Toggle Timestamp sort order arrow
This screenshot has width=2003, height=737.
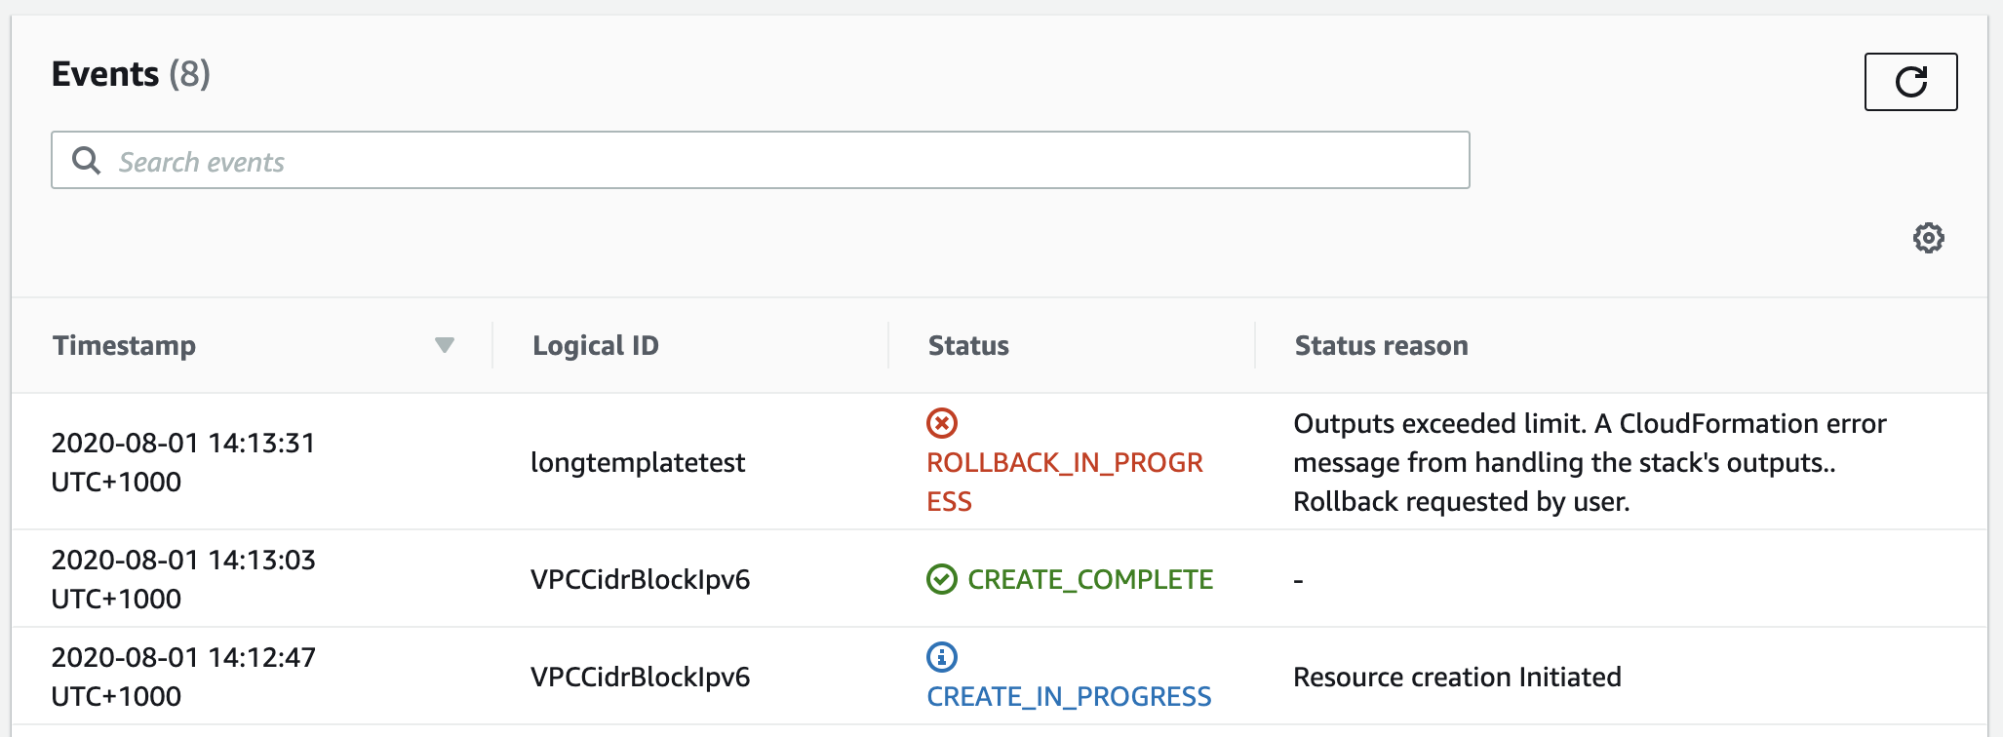pyautogui.click(x=445, y=345)
